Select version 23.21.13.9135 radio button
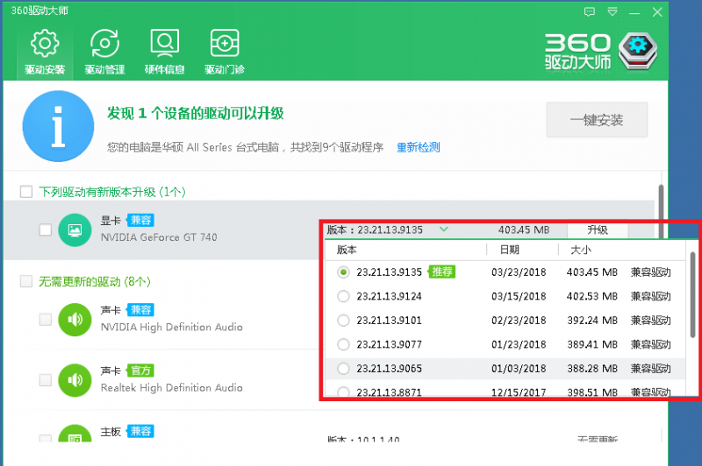702x466 pixels. point(343,272)
